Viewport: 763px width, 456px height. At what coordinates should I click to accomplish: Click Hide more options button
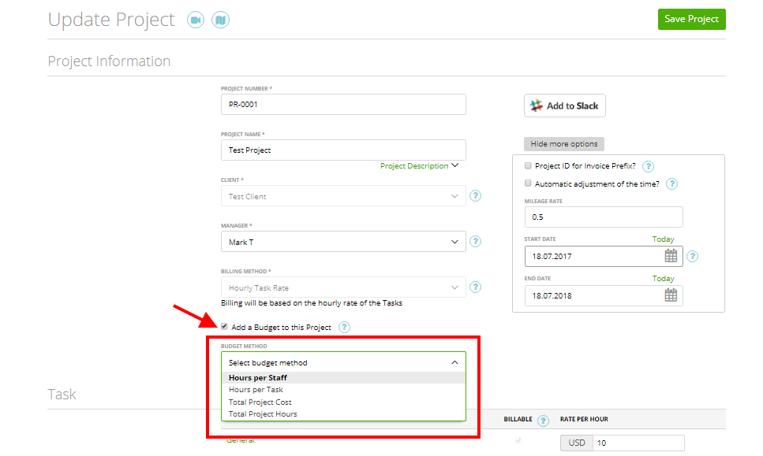564,144
